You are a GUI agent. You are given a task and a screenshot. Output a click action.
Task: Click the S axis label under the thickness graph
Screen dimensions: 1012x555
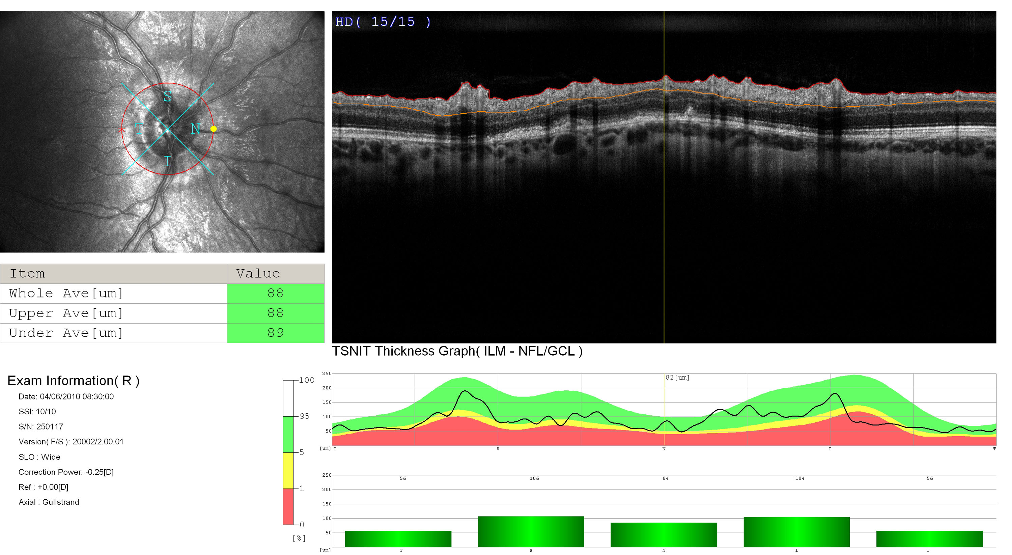tap(498, 449)
